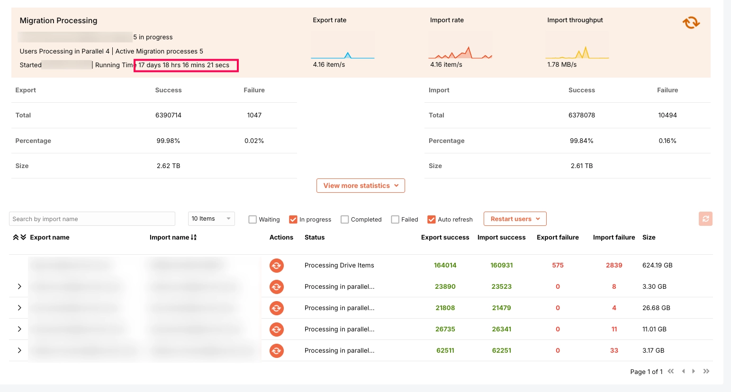Click the refresh list button beside Restart users

(705, 219)
